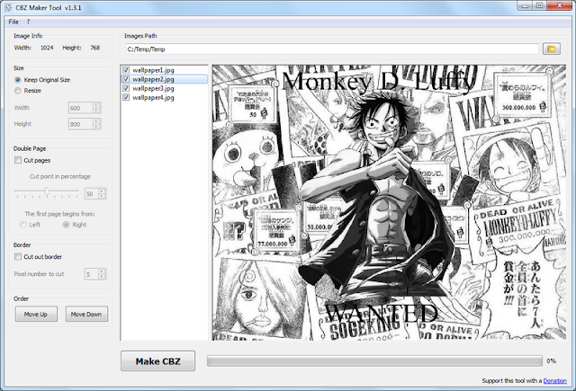
Task: Click the pixel number field showing 5
Action: click(92, 274)
